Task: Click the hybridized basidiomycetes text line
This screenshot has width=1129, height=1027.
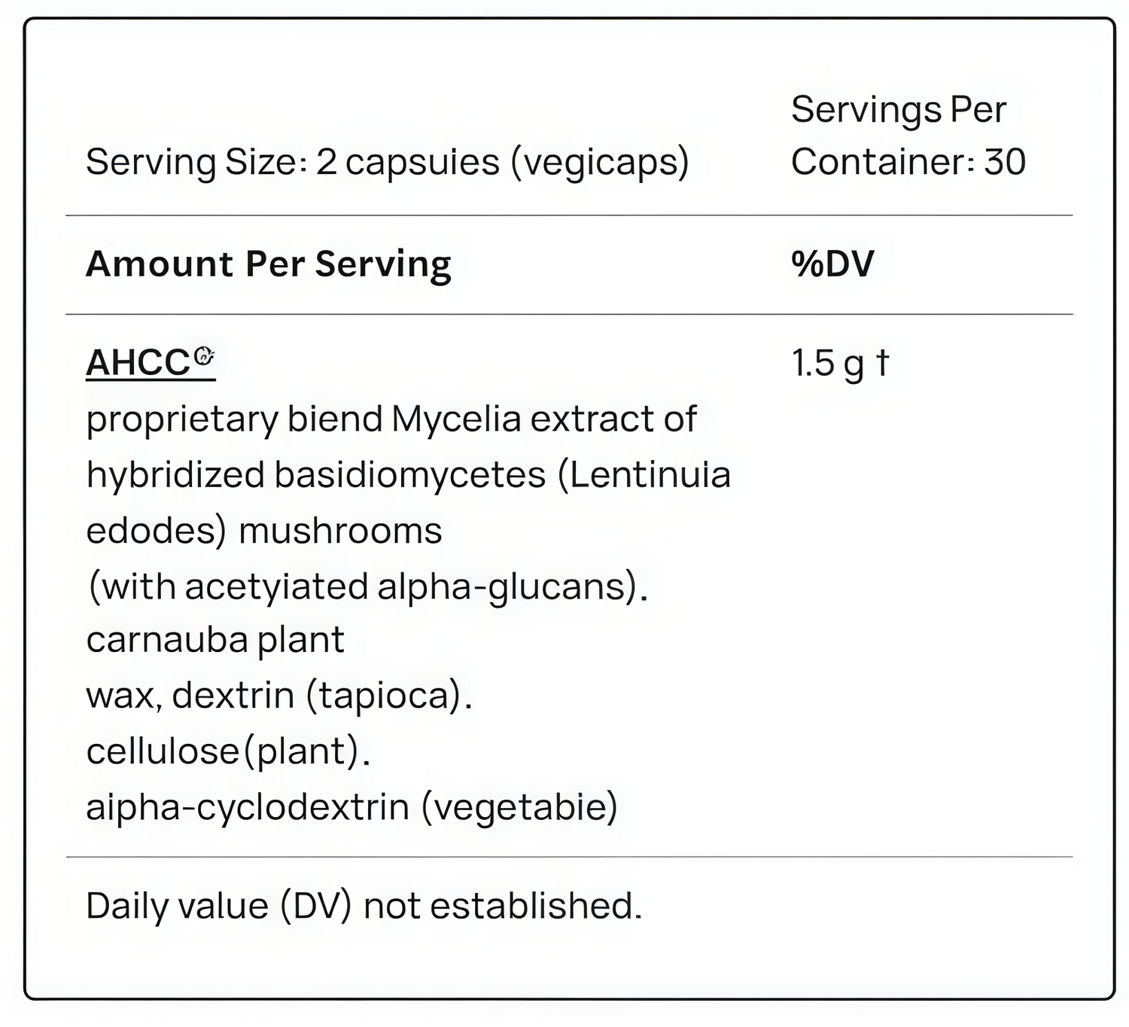Action: point(316,475)
